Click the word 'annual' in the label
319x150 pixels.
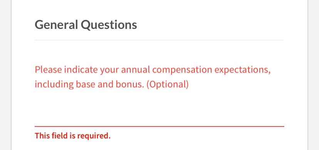coord(136,70)
